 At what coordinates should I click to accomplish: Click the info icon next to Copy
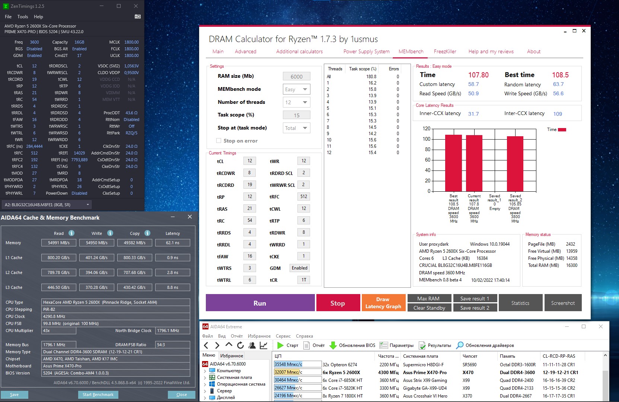pos(147,233)
